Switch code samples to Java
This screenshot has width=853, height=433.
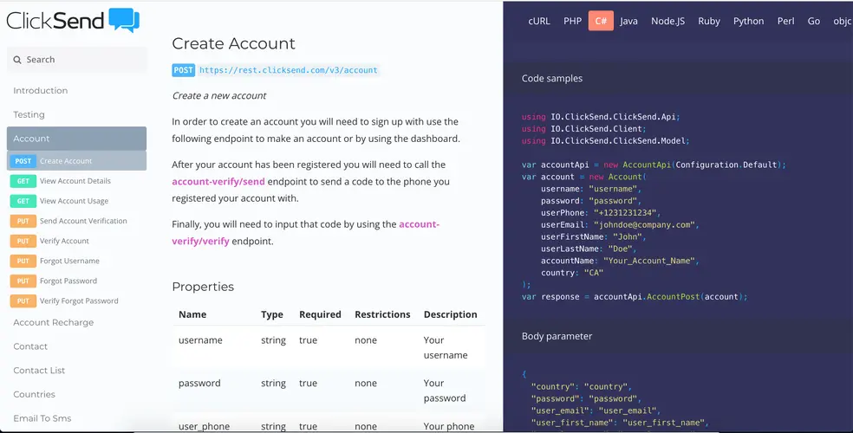point(628,21)
